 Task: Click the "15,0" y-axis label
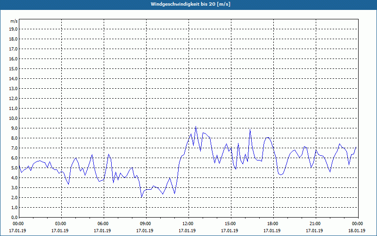click(x=13, y=68)
